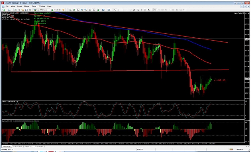Select the text label tool
This screenshot has width=251, height=152.
tap(145, 10)
